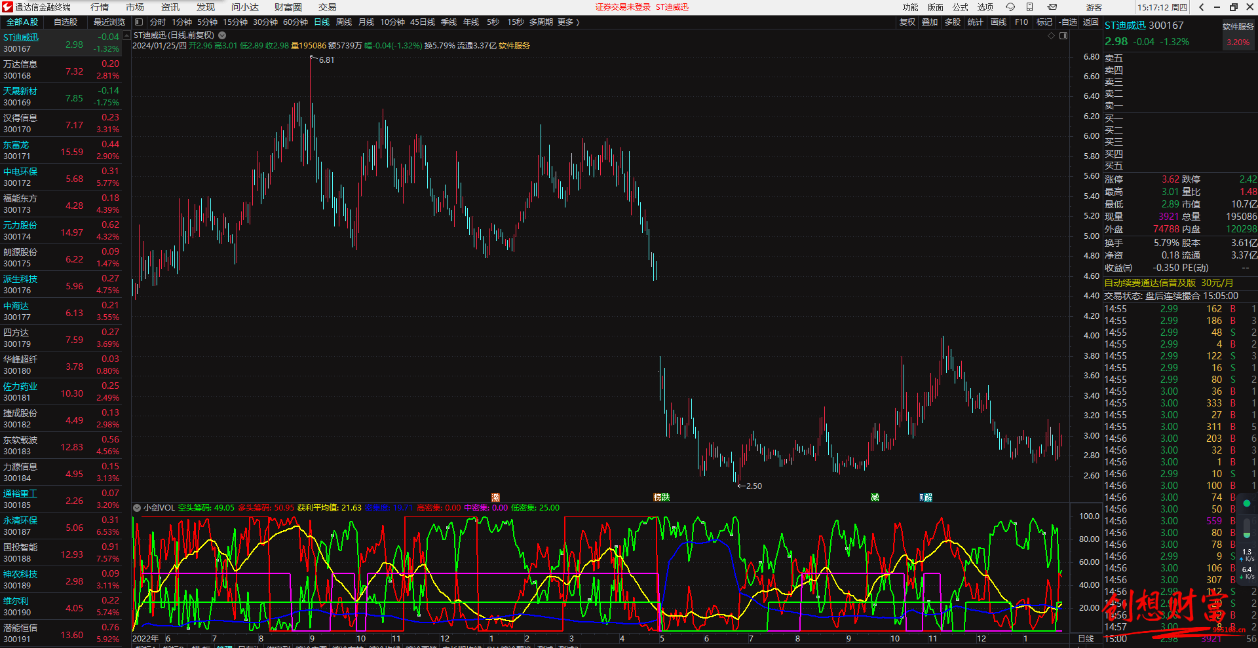
Task: Click the 日线 label under price axis
Action: tap(1086, 638)
